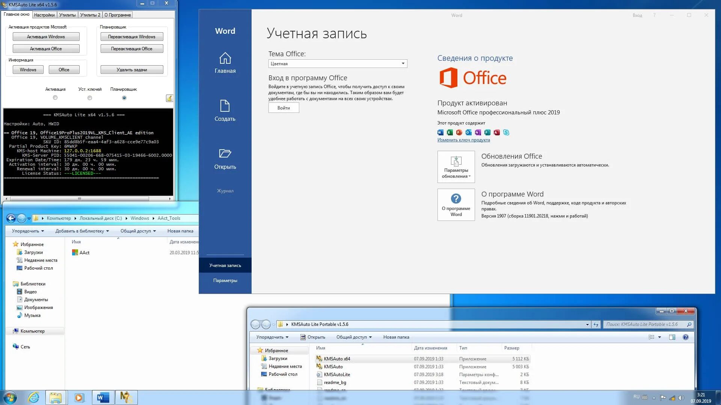Click the Excel app icon under product contents
Viewport: 721px width, 405px height.
click(x=450, y=132)
